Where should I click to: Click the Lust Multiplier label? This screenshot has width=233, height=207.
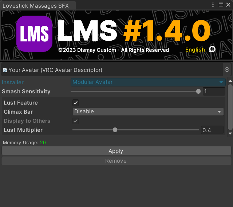coord(23,130)
